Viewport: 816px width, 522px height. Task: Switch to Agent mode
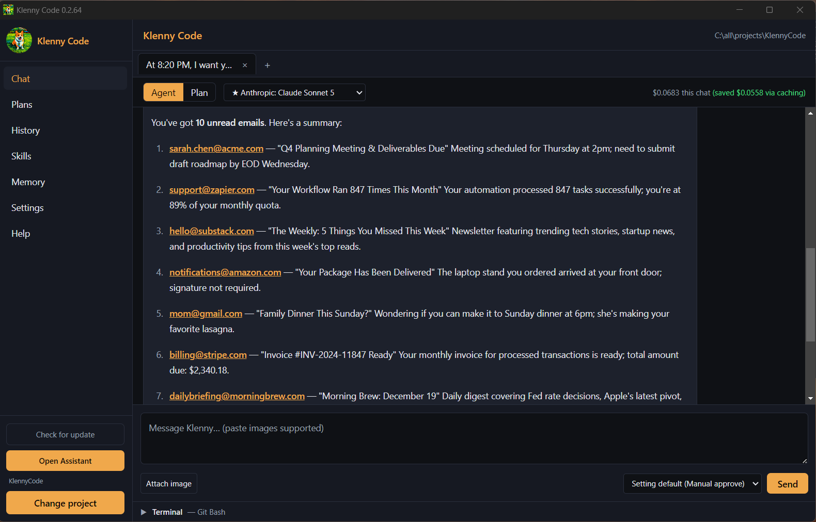(163, 92)
